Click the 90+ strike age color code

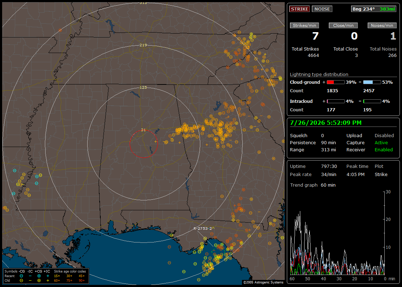(82, 281)
